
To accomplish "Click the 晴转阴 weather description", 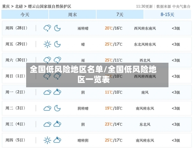I will tap(83, 140).
